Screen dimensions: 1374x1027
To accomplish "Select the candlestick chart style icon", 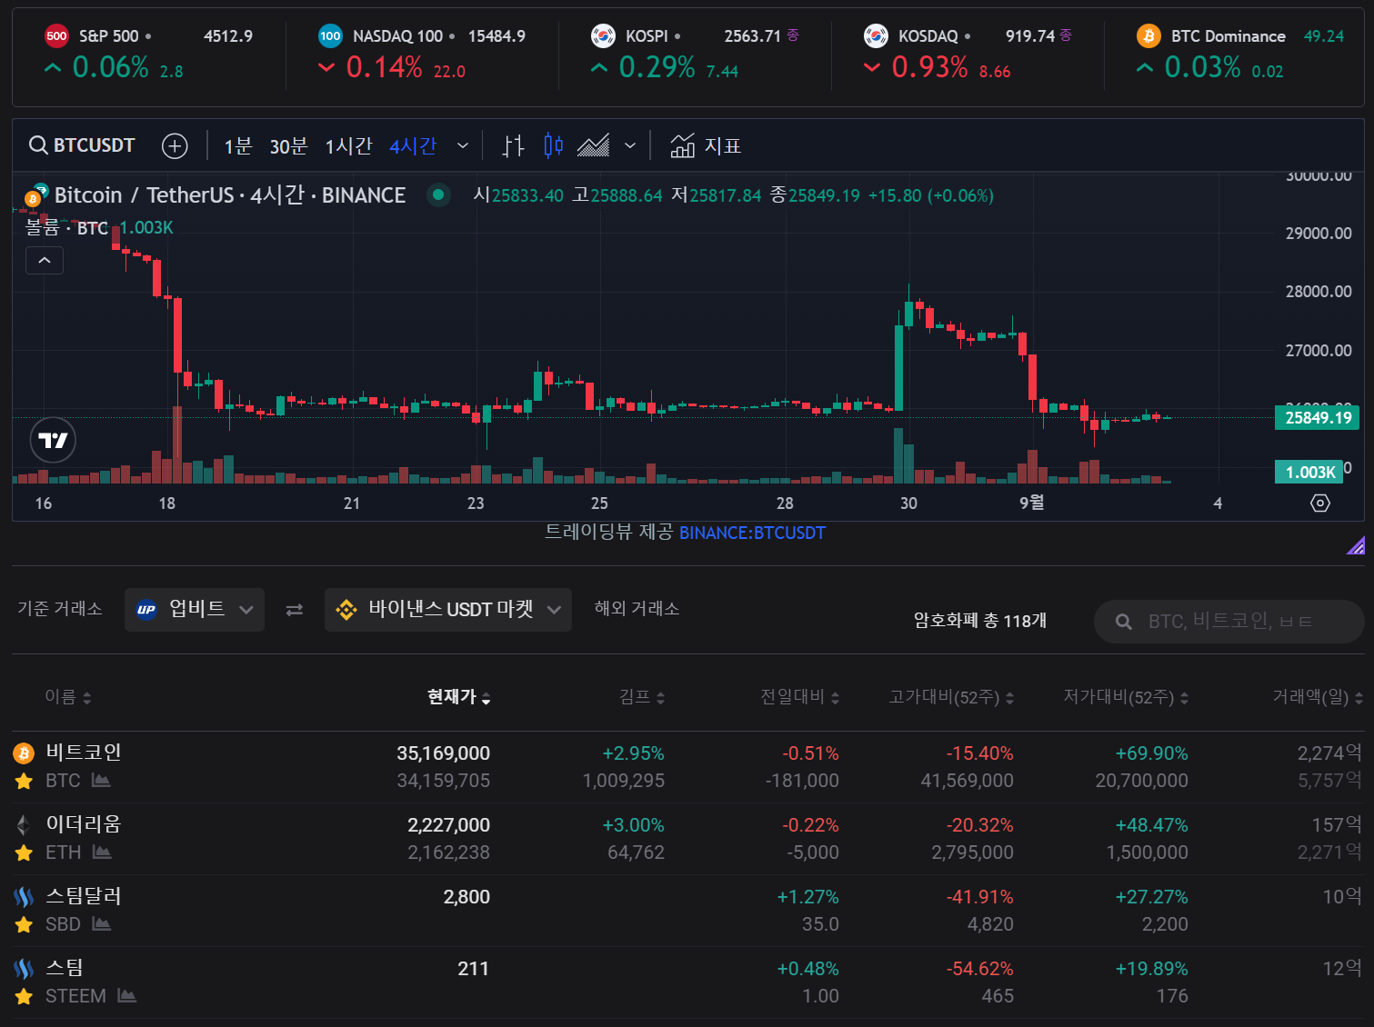I will pos(554,145).
